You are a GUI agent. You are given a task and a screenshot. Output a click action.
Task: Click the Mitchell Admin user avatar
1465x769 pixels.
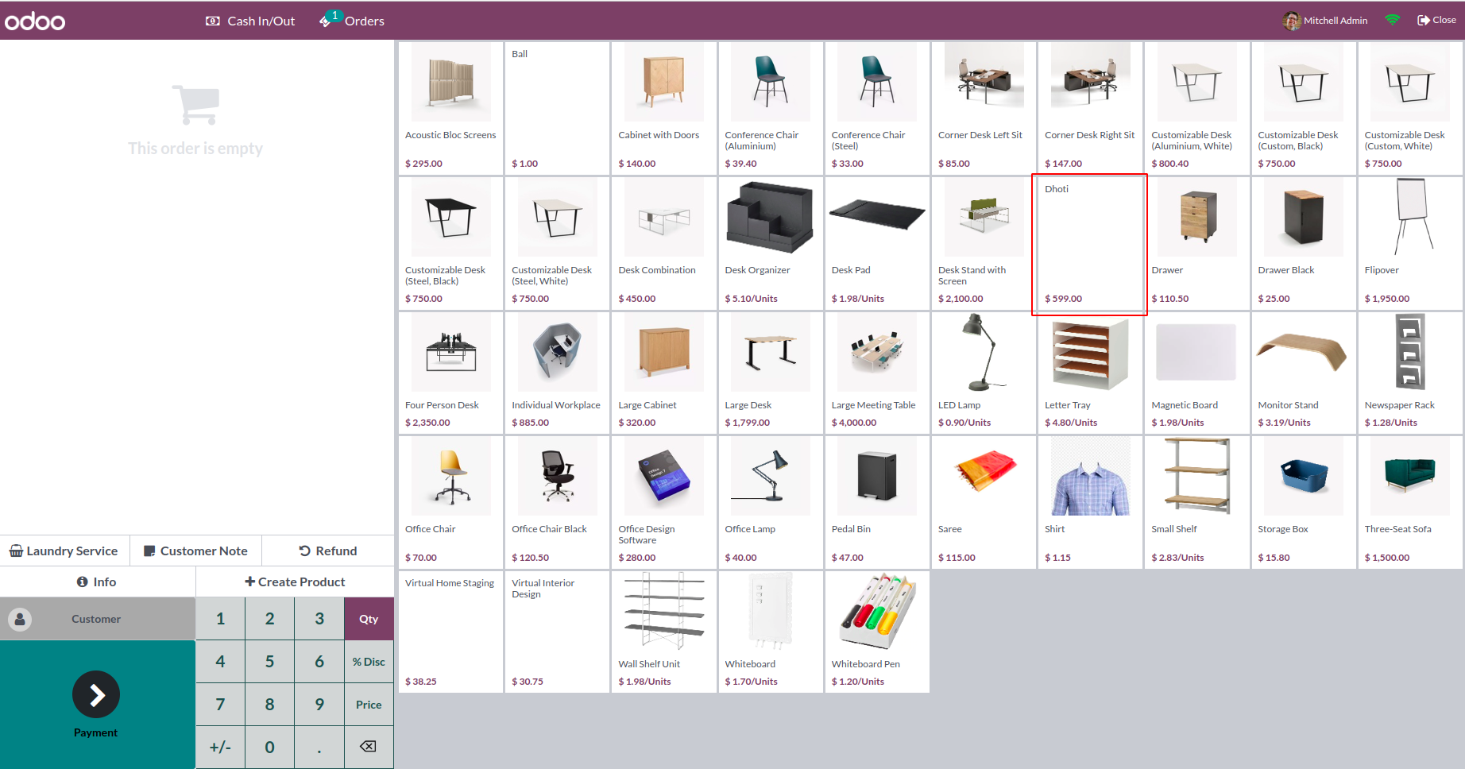[x=1291, y=21]
